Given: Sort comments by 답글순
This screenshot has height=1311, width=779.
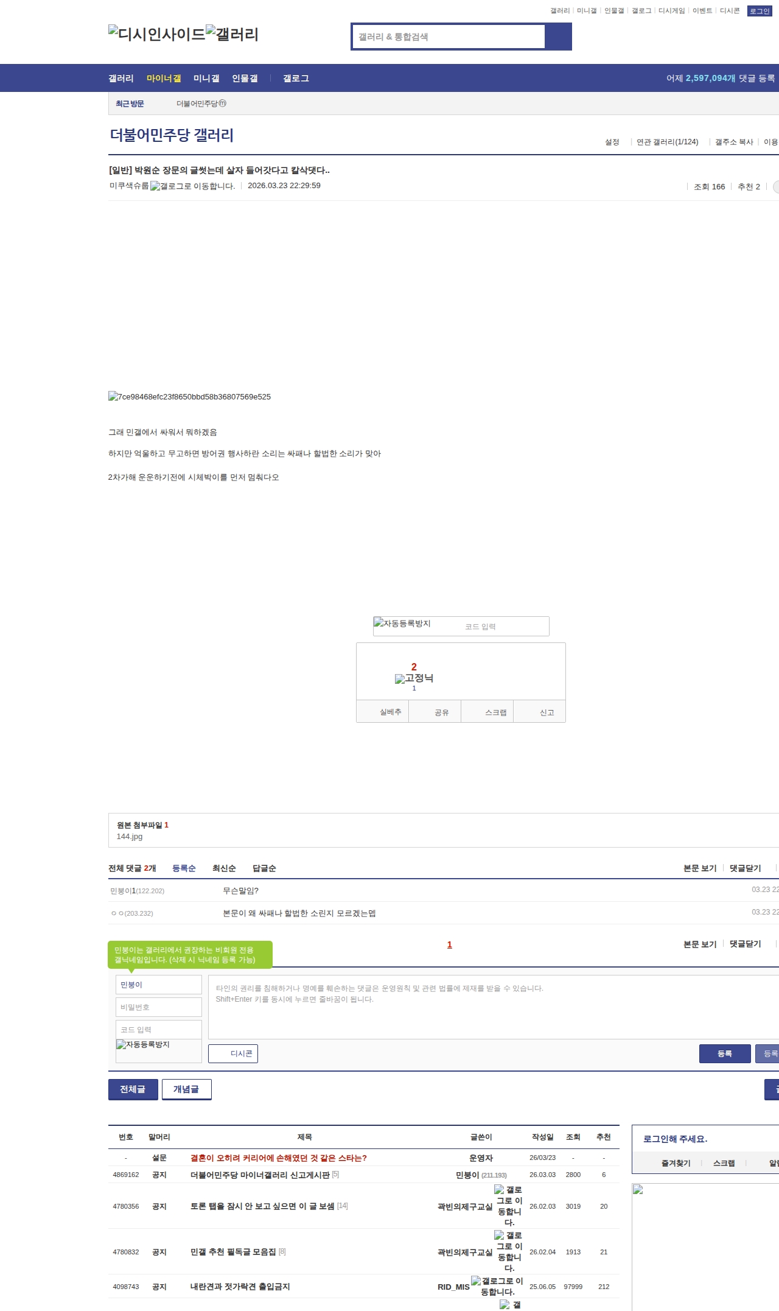Looking at the screenshot, I should (264, 868).
